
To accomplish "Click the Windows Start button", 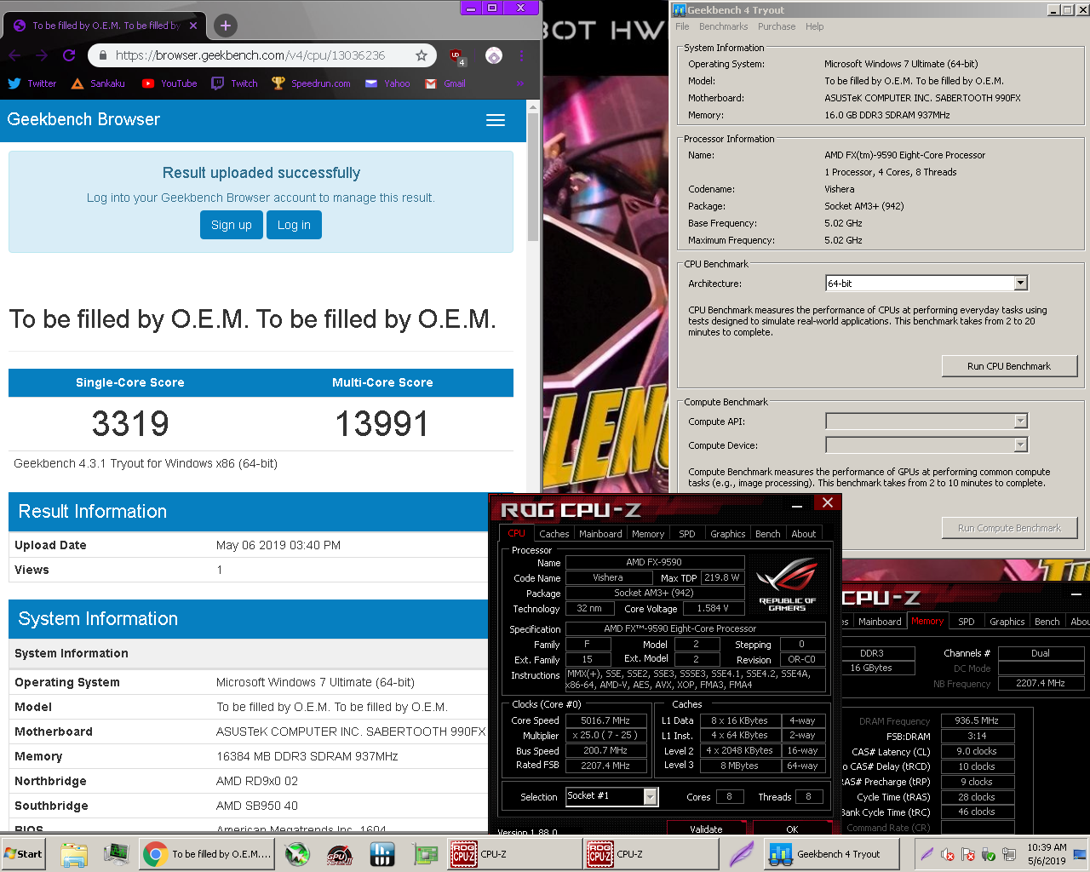I will (23, 854).
